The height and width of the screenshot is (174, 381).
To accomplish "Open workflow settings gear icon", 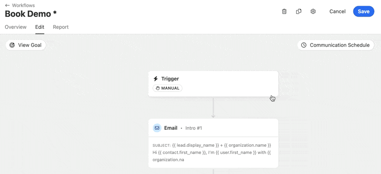I will point(313,11).
